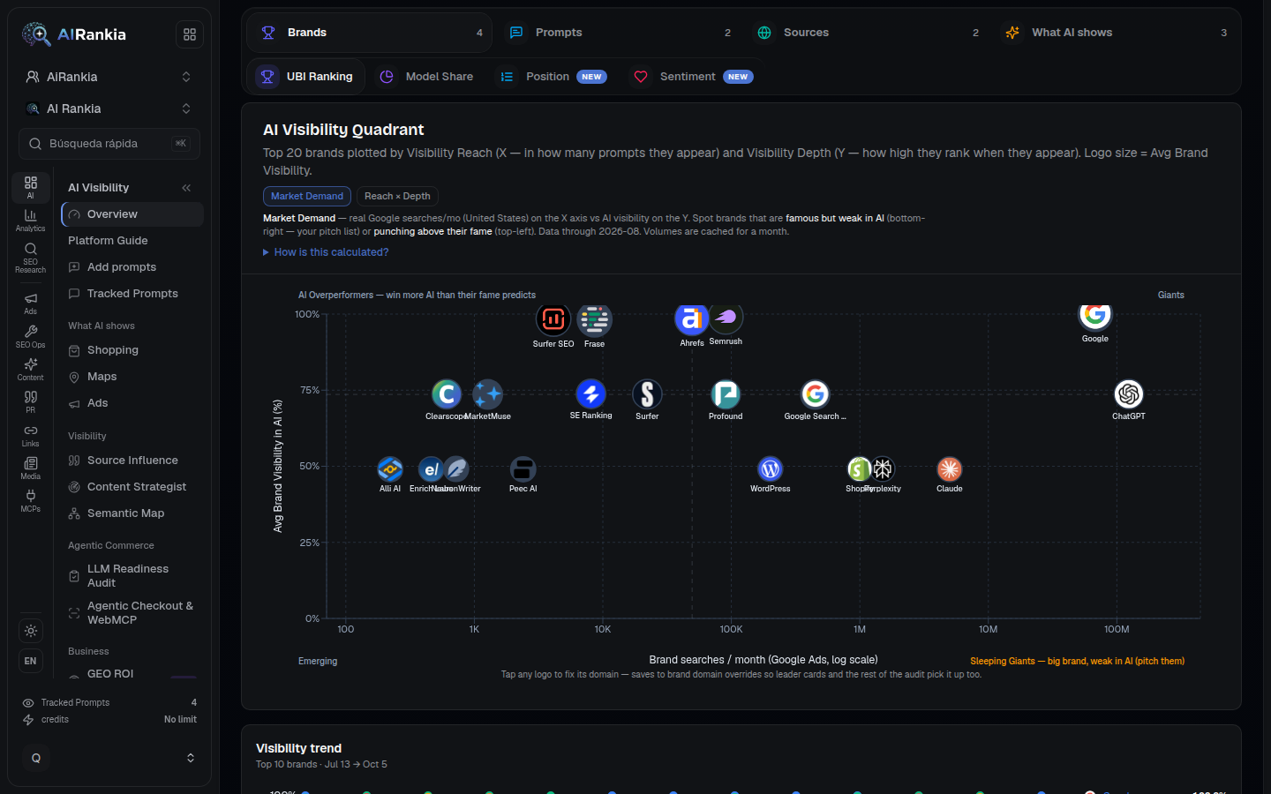The image size is (1271, 794).
Task: Switch language with the EN button
Action: click(31, 661)
